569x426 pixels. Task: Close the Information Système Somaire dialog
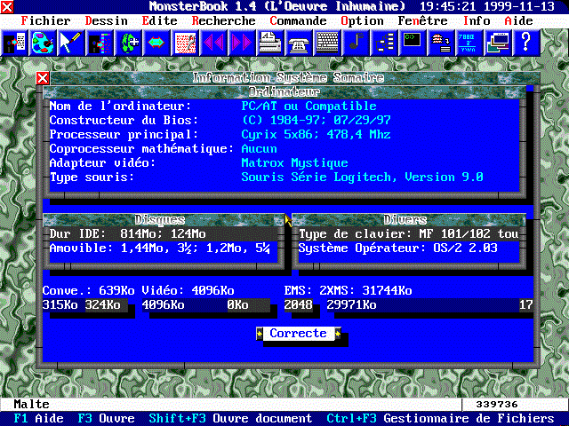point(43,78)
